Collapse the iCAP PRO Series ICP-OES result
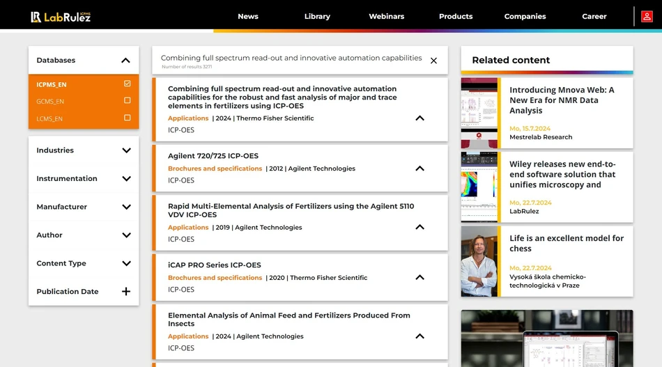The height and width of the screenshot is (367, 662). pyautogui.click(x=419, y=277)
